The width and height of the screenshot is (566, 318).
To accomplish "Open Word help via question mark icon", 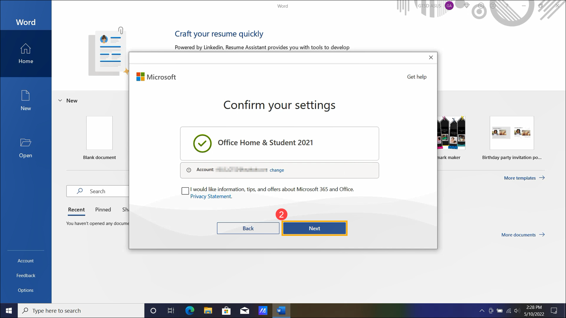I will (x=507, y=6).
